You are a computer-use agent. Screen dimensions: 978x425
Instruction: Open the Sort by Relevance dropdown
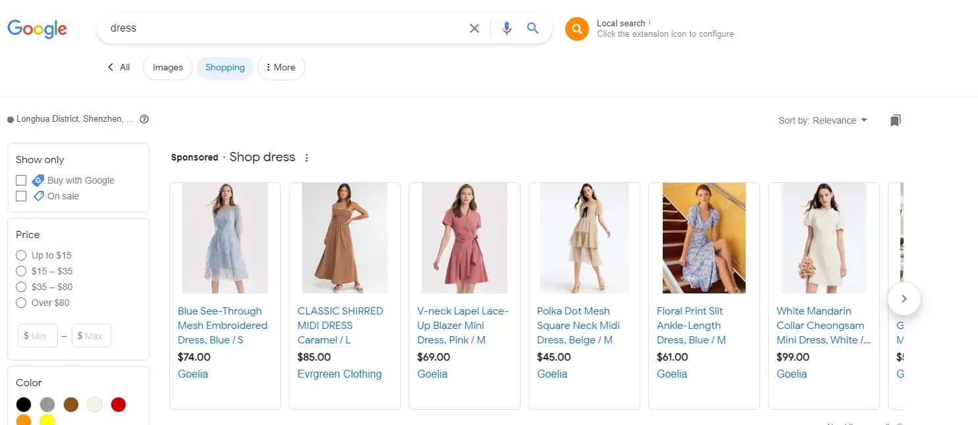tap(823, 120)
